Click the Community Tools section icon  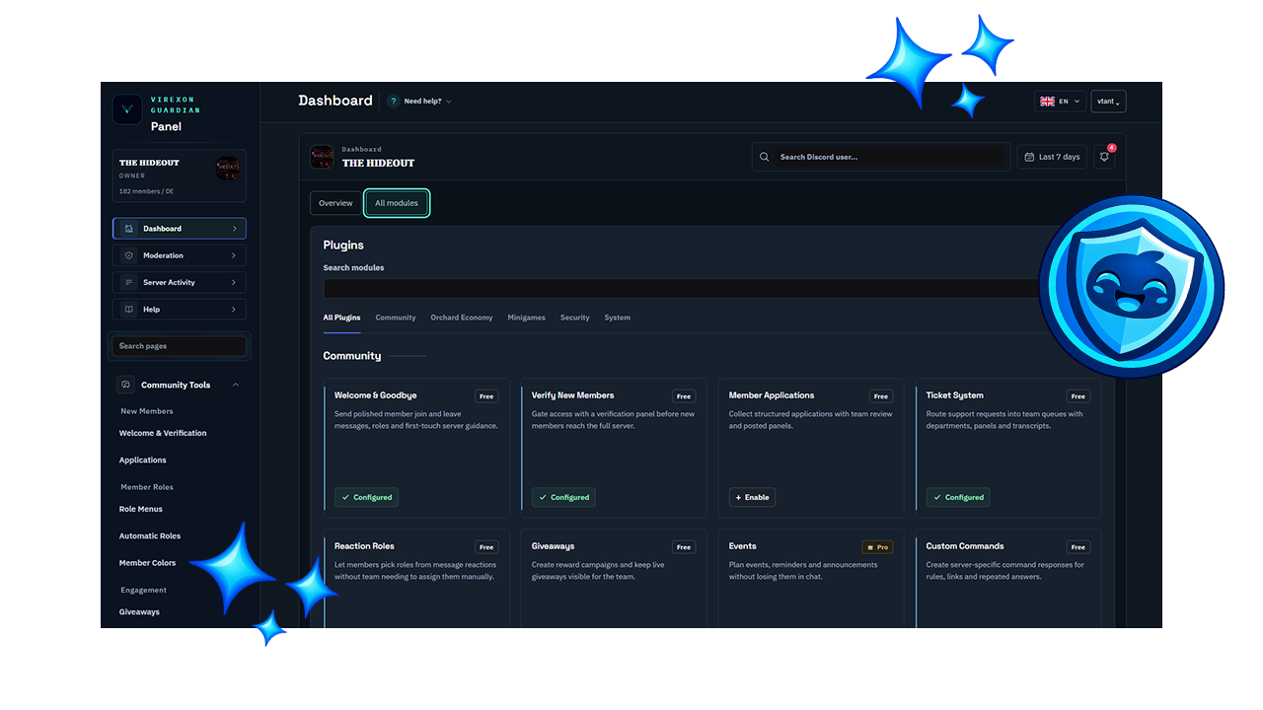click(x=125, y=385)
